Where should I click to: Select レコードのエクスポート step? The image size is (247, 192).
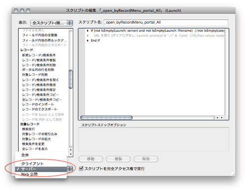[40, 109]
